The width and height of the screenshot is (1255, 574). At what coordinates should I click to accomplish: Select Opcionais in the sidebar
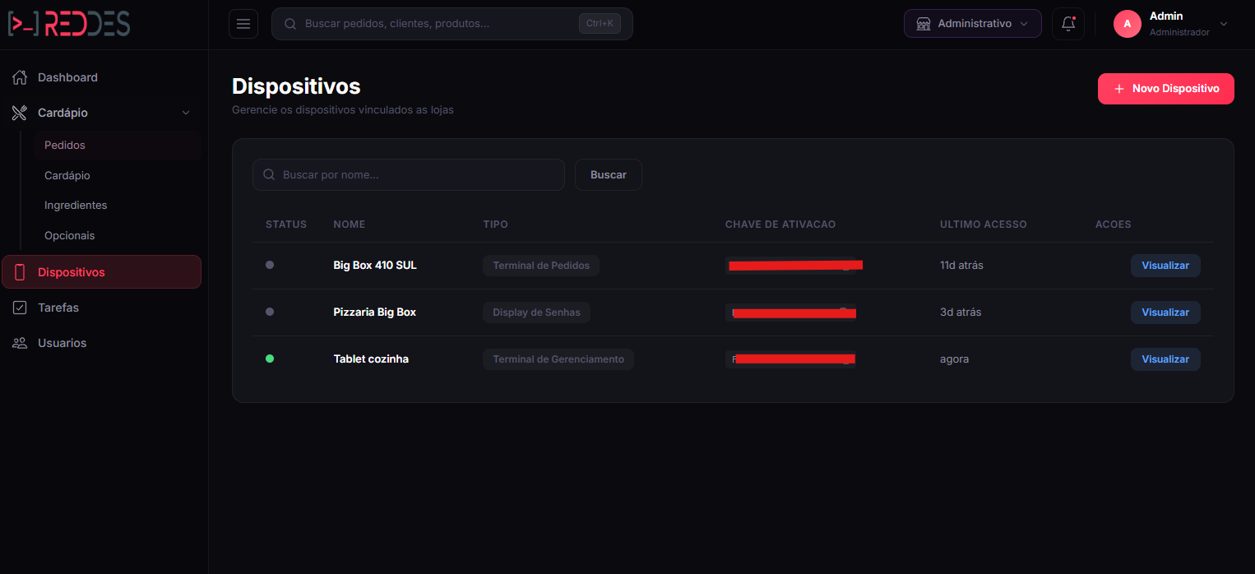[x=70, y=235]
